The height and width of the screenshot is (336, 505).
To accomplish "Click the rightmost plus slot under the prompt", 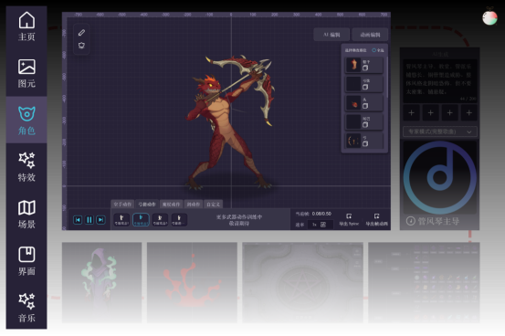I will [469, 112].
